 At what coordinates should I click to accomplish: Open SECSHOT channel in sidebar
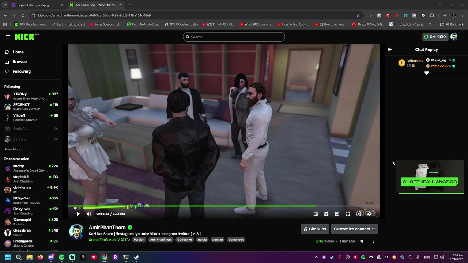tap(31, 107)
